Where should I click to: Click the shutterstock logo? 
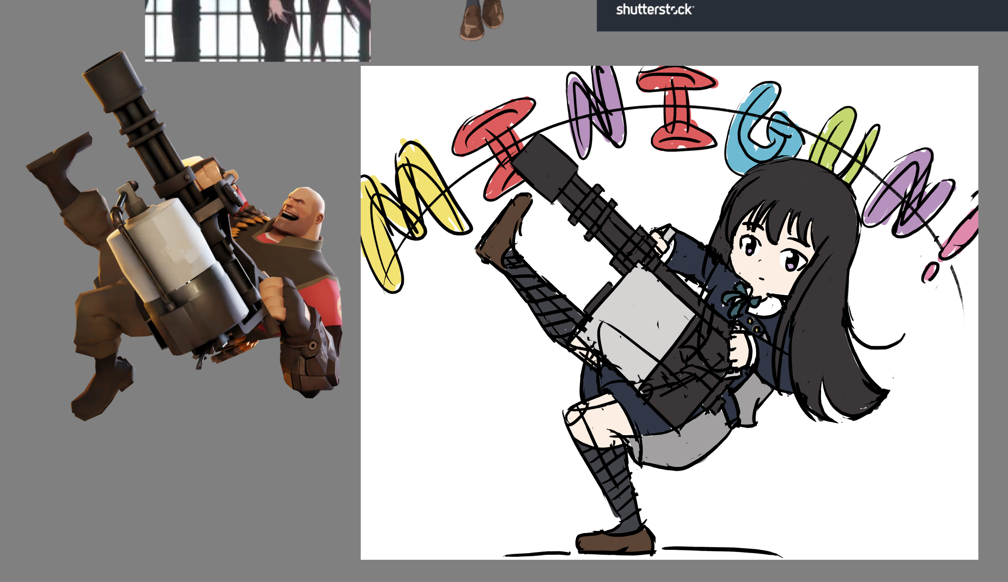coord(655,9)
